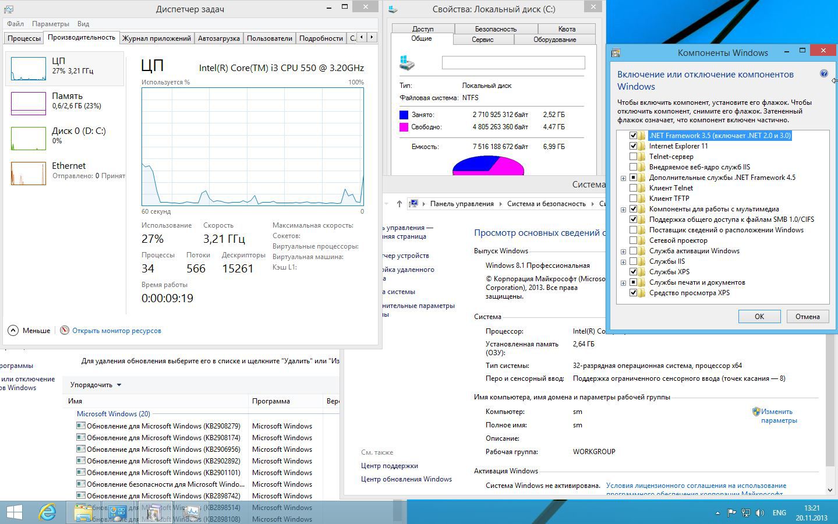The height and width of the screenshot is (524, 838).
Task: Click the blue Занято color swatch
Action: (404, 115)
